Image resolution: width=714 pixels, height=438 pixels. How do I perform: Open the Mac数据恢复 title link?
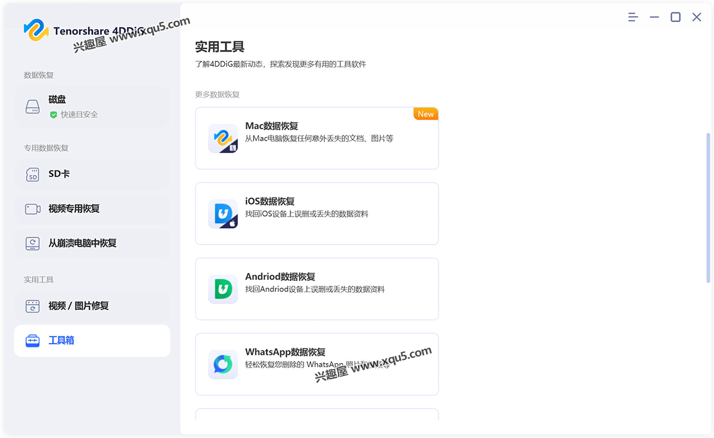coord(271,126)
